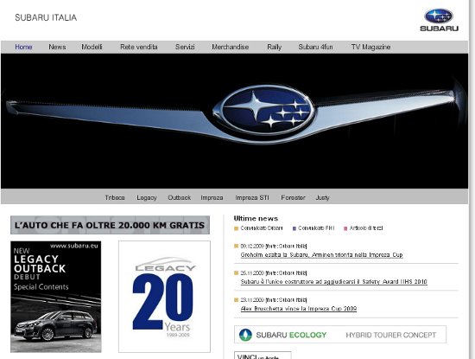This screenshot has height=359, width=475.
Task: Select the Impreza STI model link
Action: (x=252, y=197)
